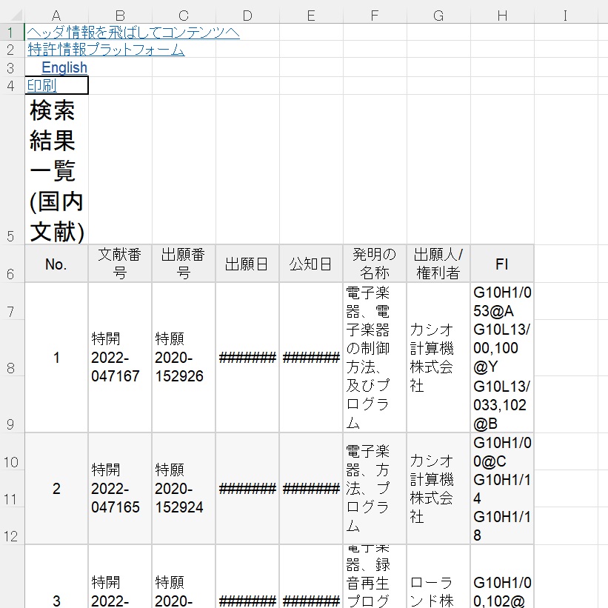Select row 12 header
The image size is (608, 608).
point(12,525)
